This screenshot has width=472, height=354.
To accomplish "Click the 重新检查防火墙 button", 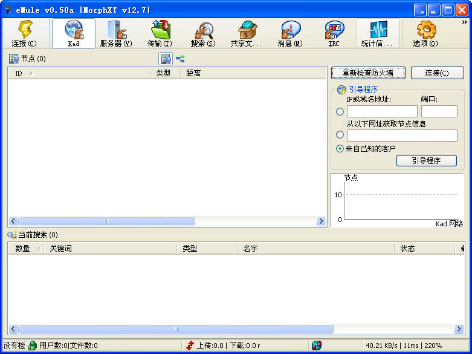I will point(368,73).
